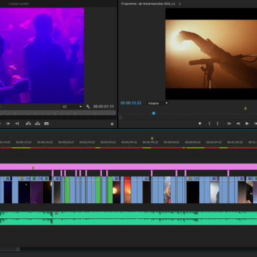Select the long pink adjustment layer clip
This screenshot has width=257, height=257.
[128, 167]
